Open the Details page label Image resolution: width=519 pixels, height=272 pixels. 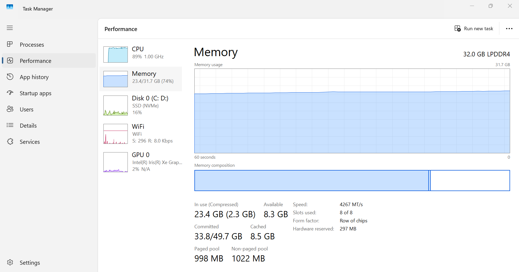coord(28,125)
